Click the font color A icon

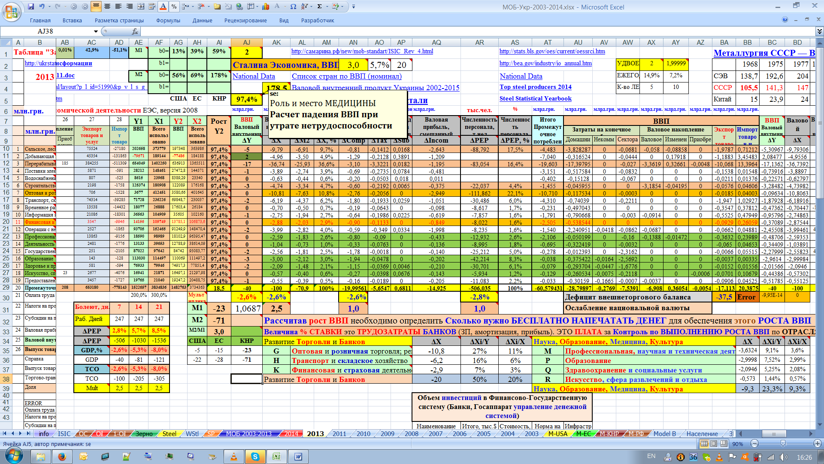click(x=163, y=6)
